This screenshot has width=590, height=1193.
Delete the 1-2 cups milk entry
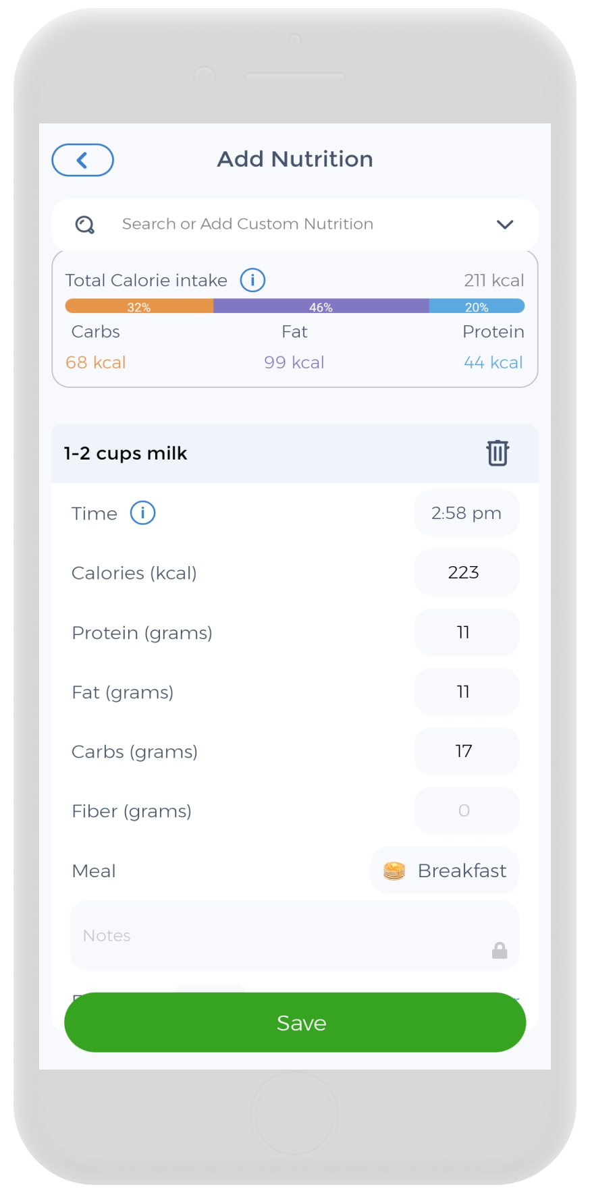[x=498, y=453]
